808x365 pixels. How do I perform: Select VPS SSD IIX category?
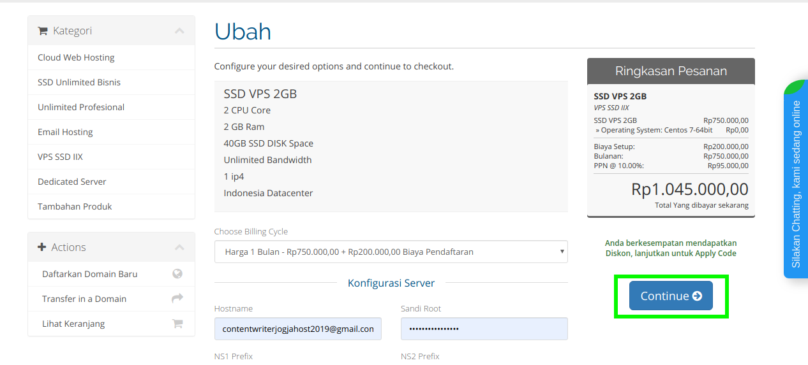[x=60, y=157]
